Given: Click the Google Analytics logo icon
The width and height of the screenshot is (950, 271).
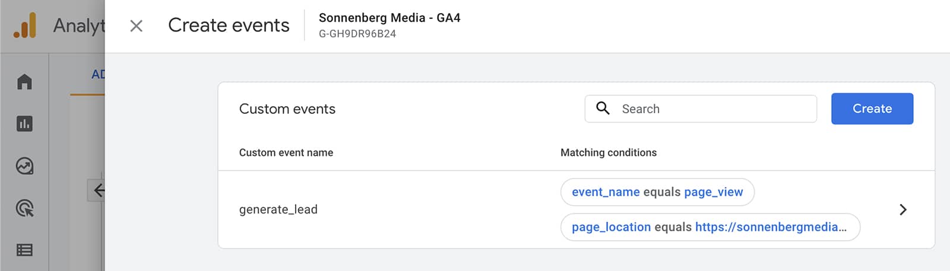Looking at the screenshot, I should 24,25.
